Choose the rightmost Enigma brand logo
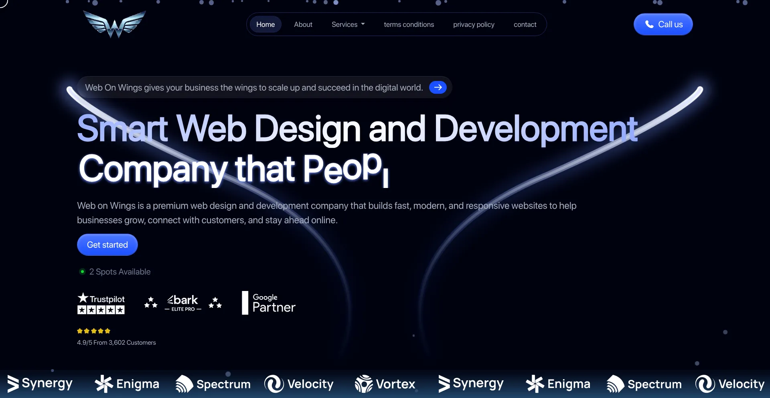 (x=558, y=384)
